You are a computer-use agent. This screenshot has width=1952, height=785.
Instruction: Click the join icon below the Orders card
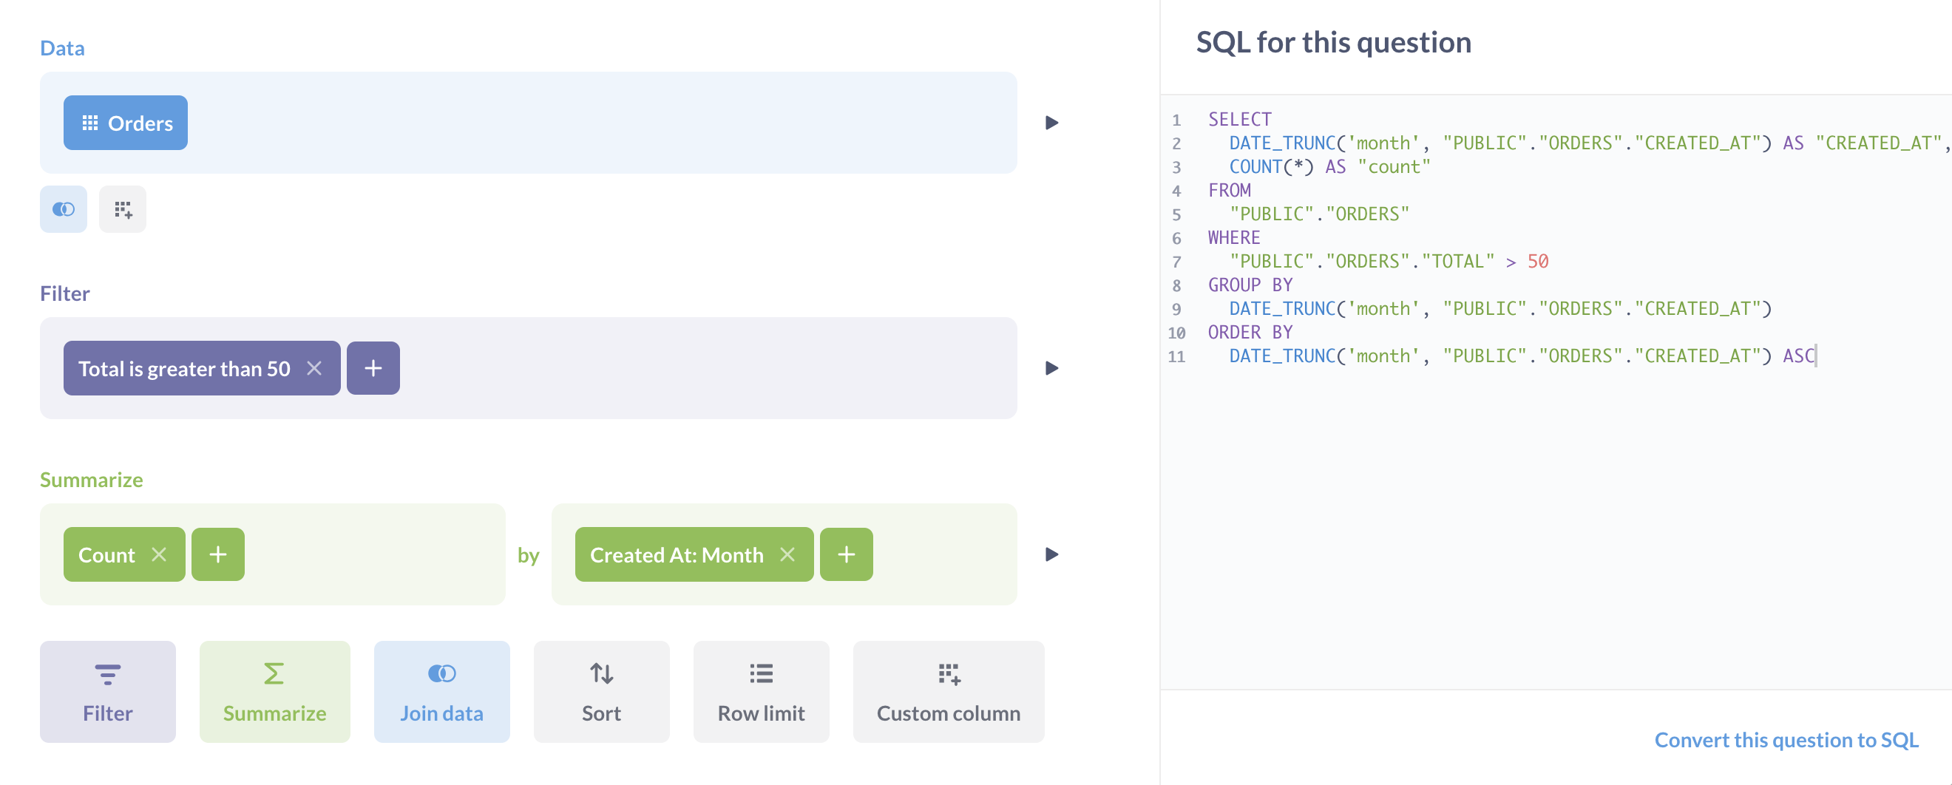pos(63,209)
